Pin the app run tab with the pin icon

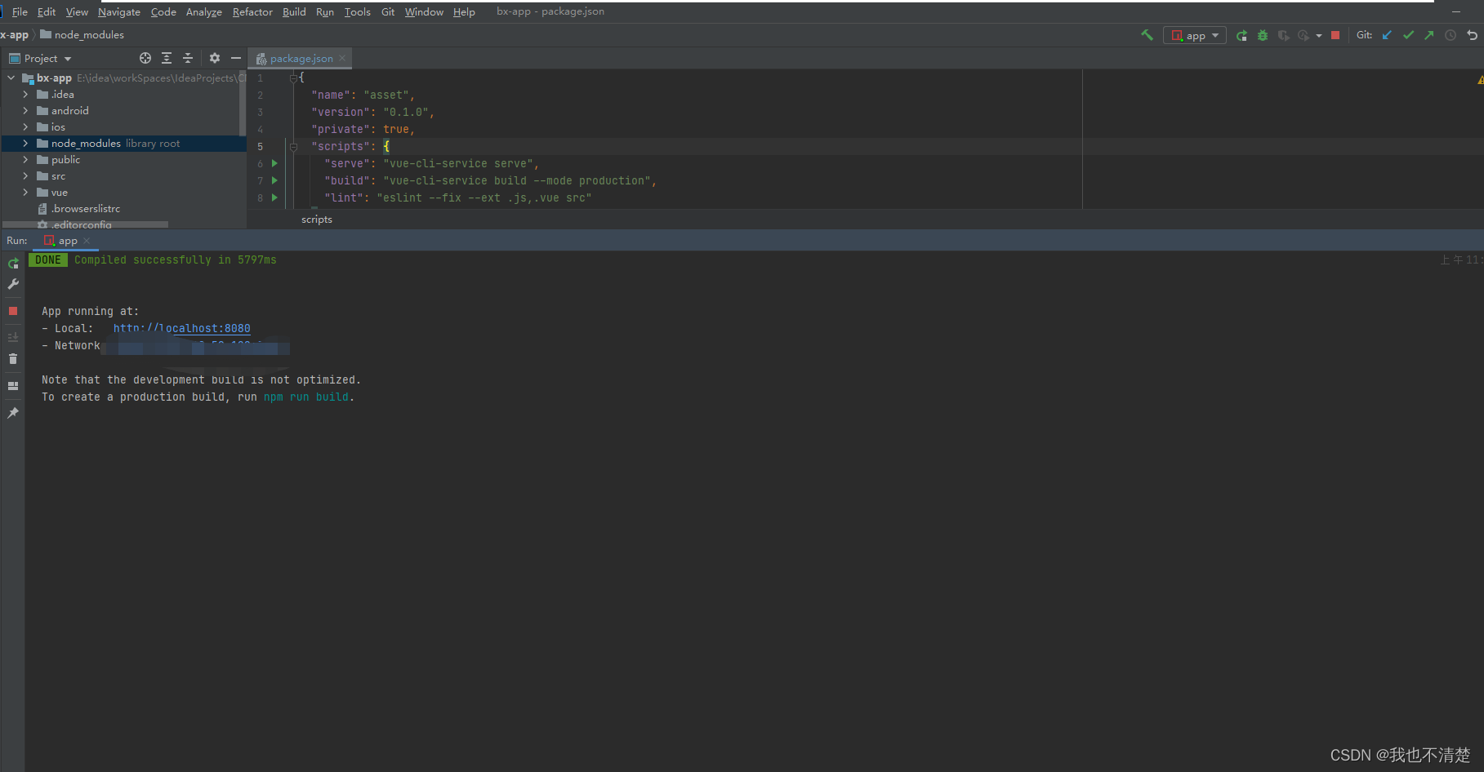(x=12, y=413)
